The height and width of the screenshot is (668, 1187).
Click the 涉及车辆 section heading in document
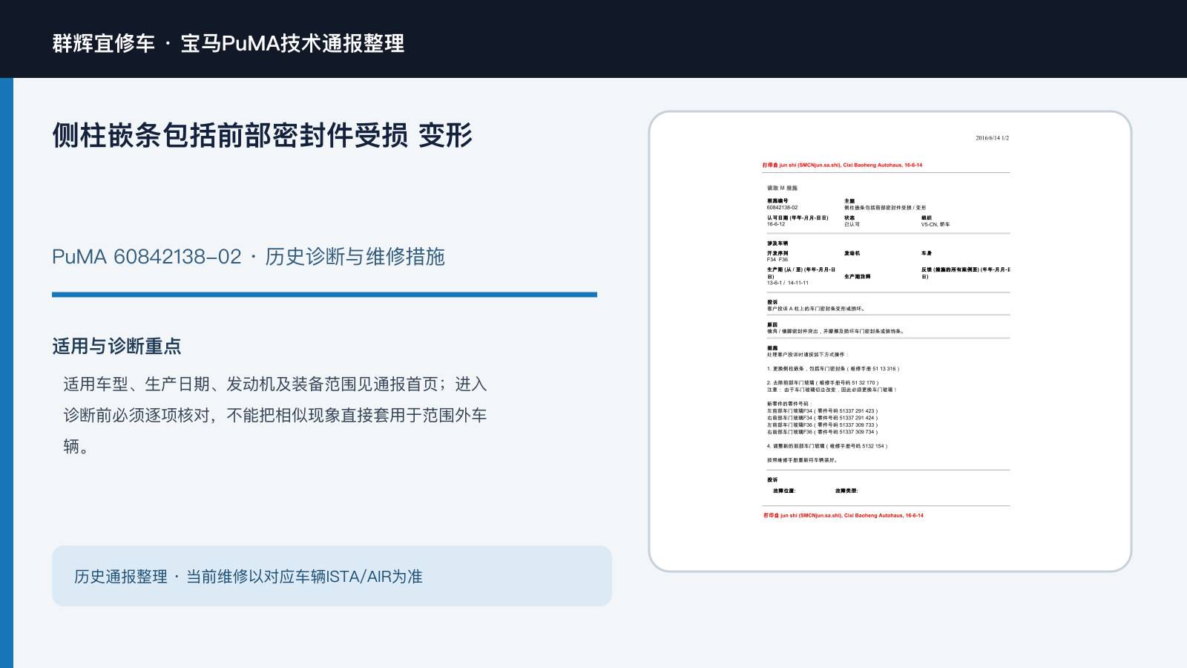point(777,243)
